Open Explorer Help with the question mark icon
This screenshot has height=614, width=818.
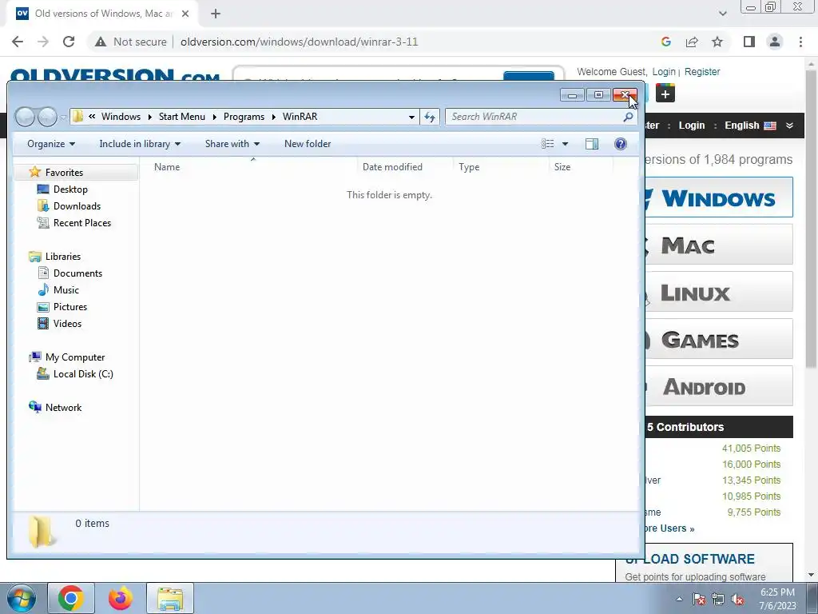click(620, 144)
